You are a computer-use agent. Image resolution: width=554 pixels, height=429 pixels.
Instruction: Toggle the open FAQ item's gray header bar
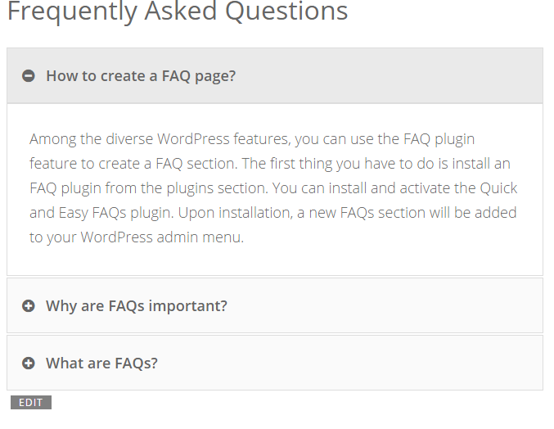tap(275, 75)
